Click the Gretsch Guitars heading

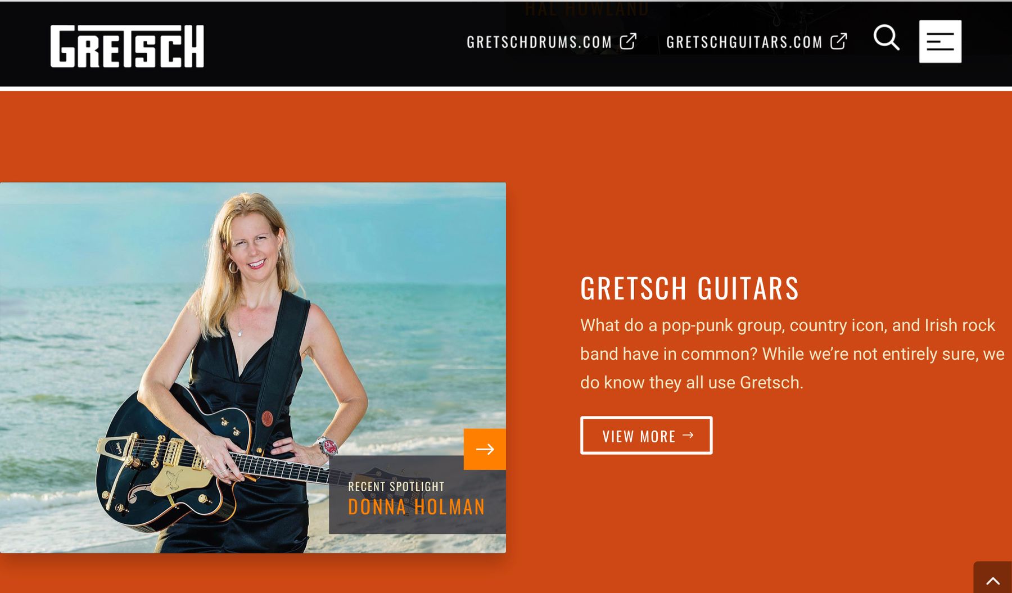[x=689, y=288]
